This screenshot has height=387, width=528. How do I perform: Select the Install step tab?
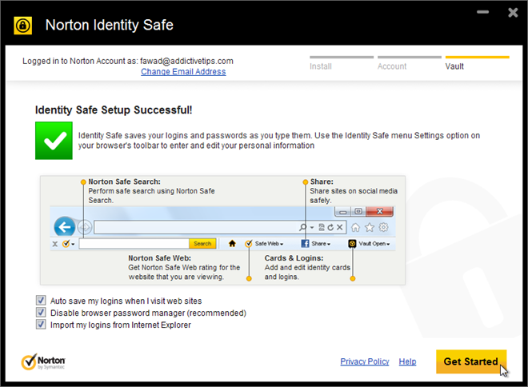pos(342,63)
